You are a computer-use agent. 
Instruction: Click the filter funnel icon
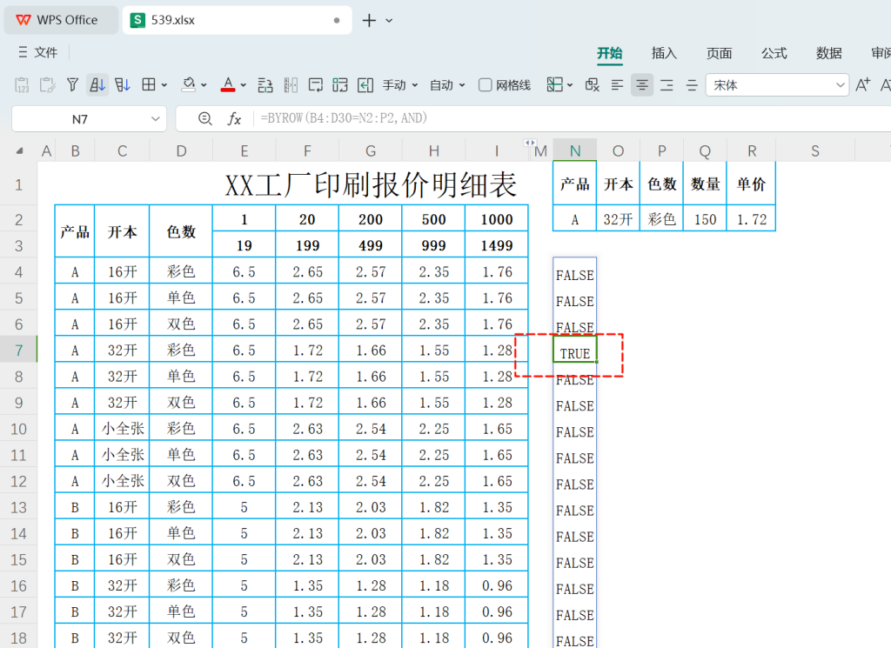click(72, 85)
